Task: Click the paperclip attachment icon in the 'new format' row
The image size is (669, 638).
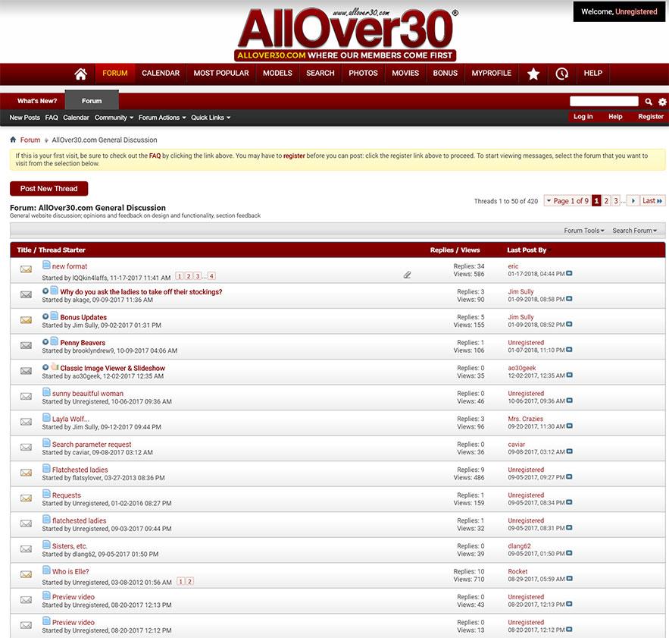Action: (407, 275)
